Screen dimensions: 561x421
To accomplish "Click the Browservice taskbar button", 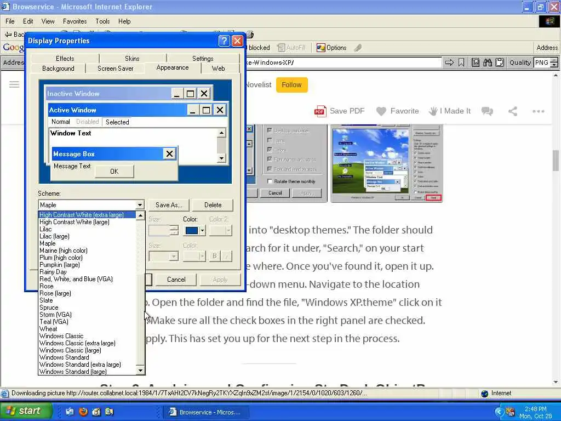I will pos(206,412).
